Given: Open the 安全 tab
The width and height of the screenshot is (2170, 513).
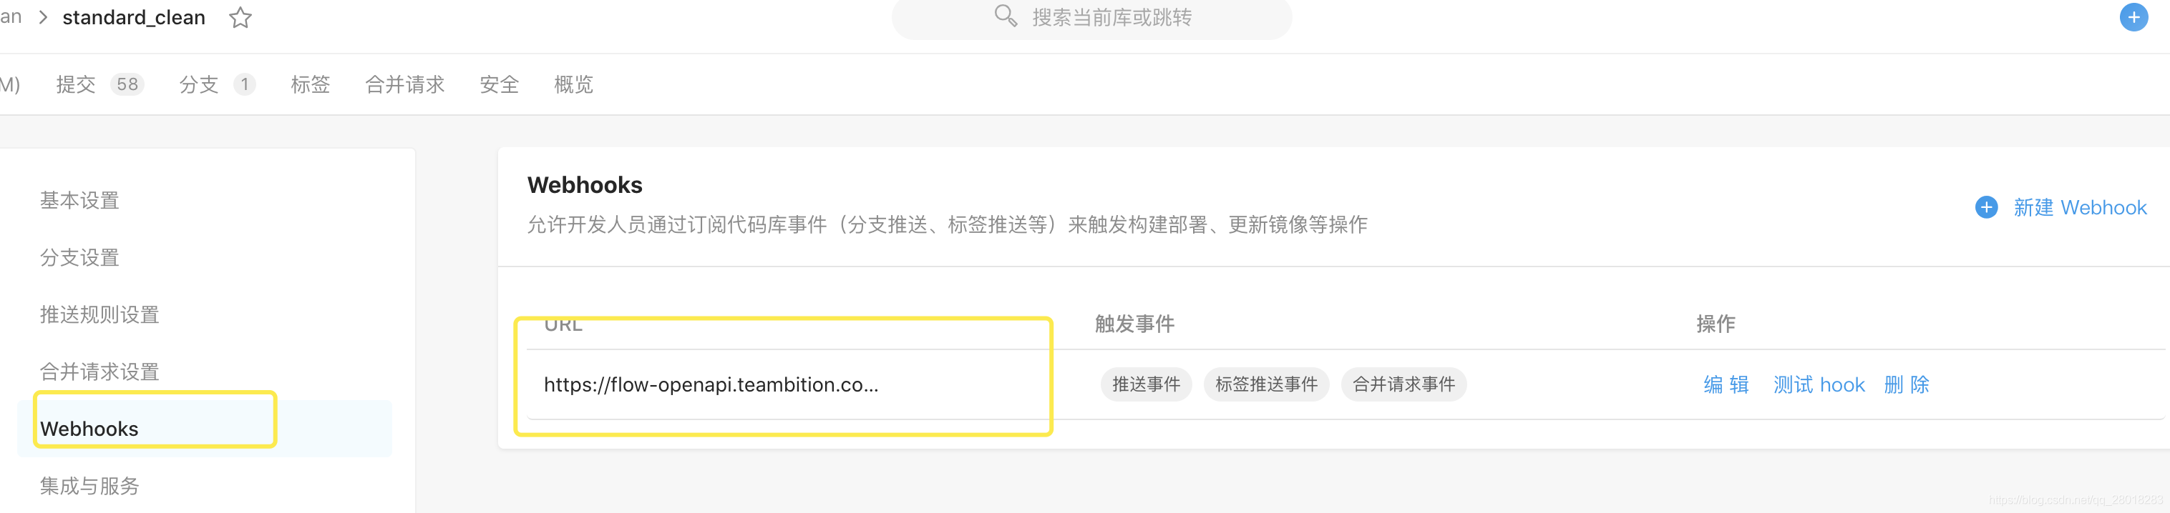Looking at the screenshot, I should pyautogui.click(x=499, y=84).
